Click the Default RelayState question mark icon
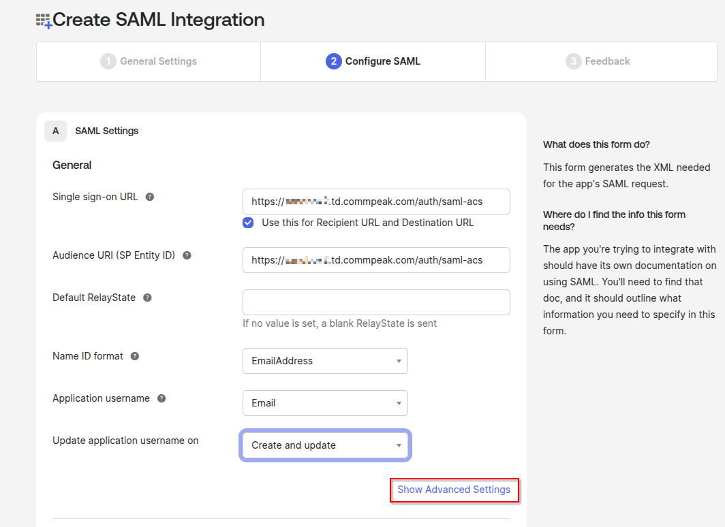 point(146,297)
